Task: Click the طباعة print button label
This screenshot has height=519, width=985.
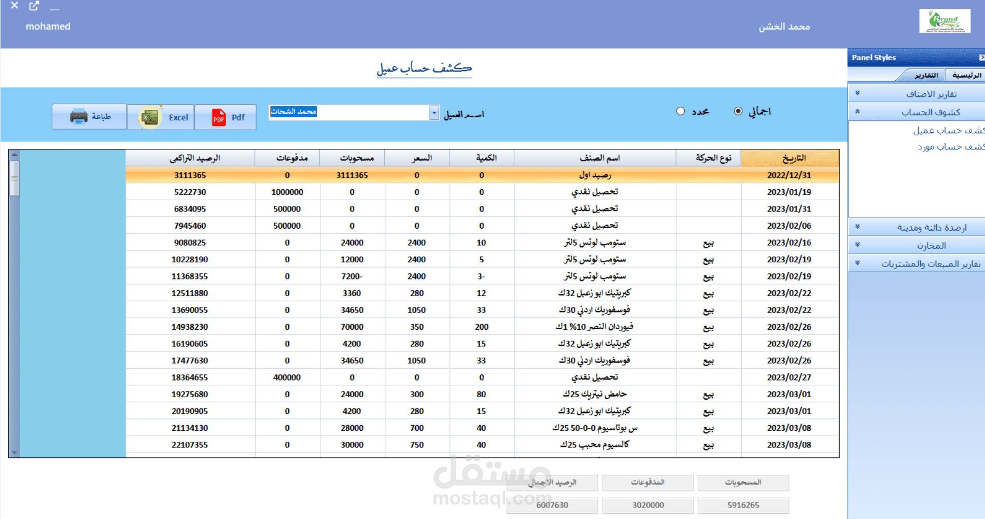Action: pyautogui.click(x=101, y=117)
